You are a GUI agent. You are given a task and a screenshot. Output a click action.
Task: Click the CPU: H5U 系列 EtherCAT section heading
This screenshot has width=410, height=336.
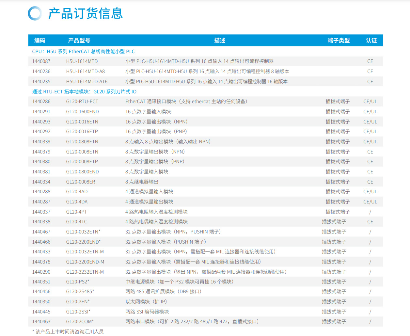pyautogui.click(x=83, y=52)
